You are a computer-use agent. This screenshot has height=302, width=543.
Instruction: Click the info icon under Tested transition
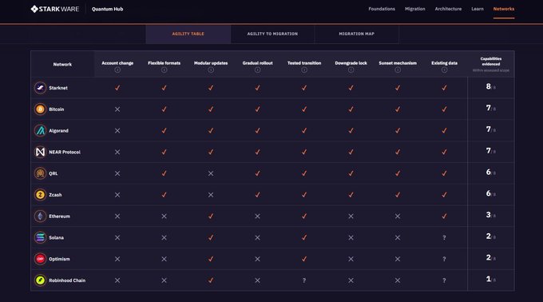point(304,70)
